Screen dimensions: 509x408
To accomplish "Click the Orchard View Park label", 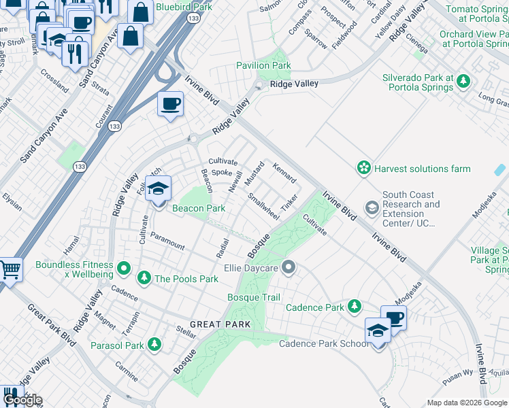I will coord(474,39).
